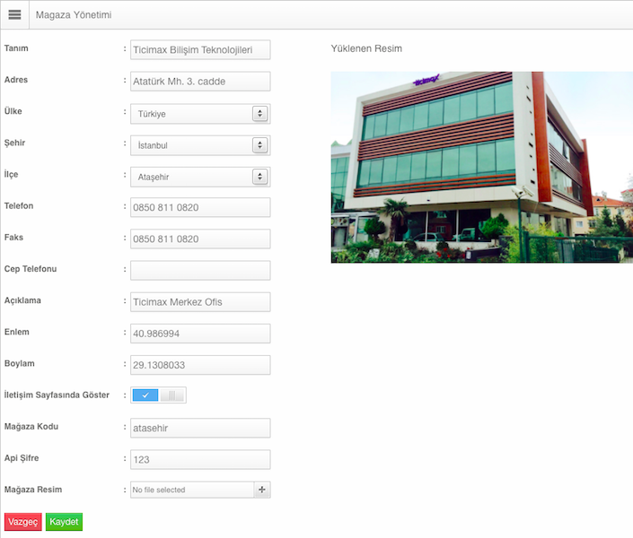Open the İlçe dropdown showing Ataşehir
The image size is (633, 538).
[x=200, y=177]
